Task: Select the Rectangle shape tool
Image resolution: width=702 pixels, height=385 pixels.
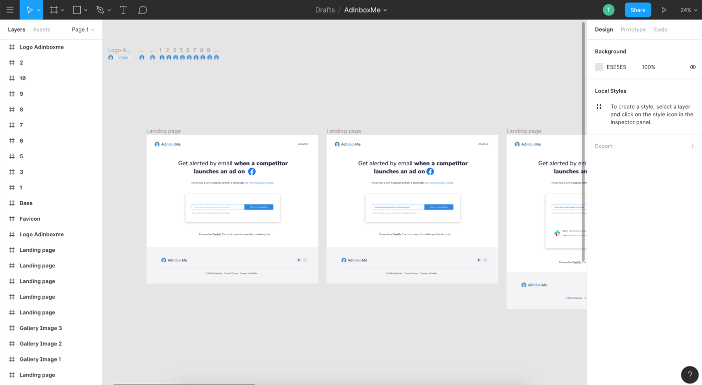Action: click(x=77, y=10)
